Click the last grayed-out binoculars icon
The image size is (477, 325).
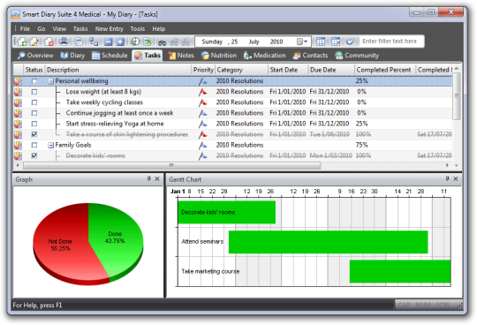pos(185,42)
